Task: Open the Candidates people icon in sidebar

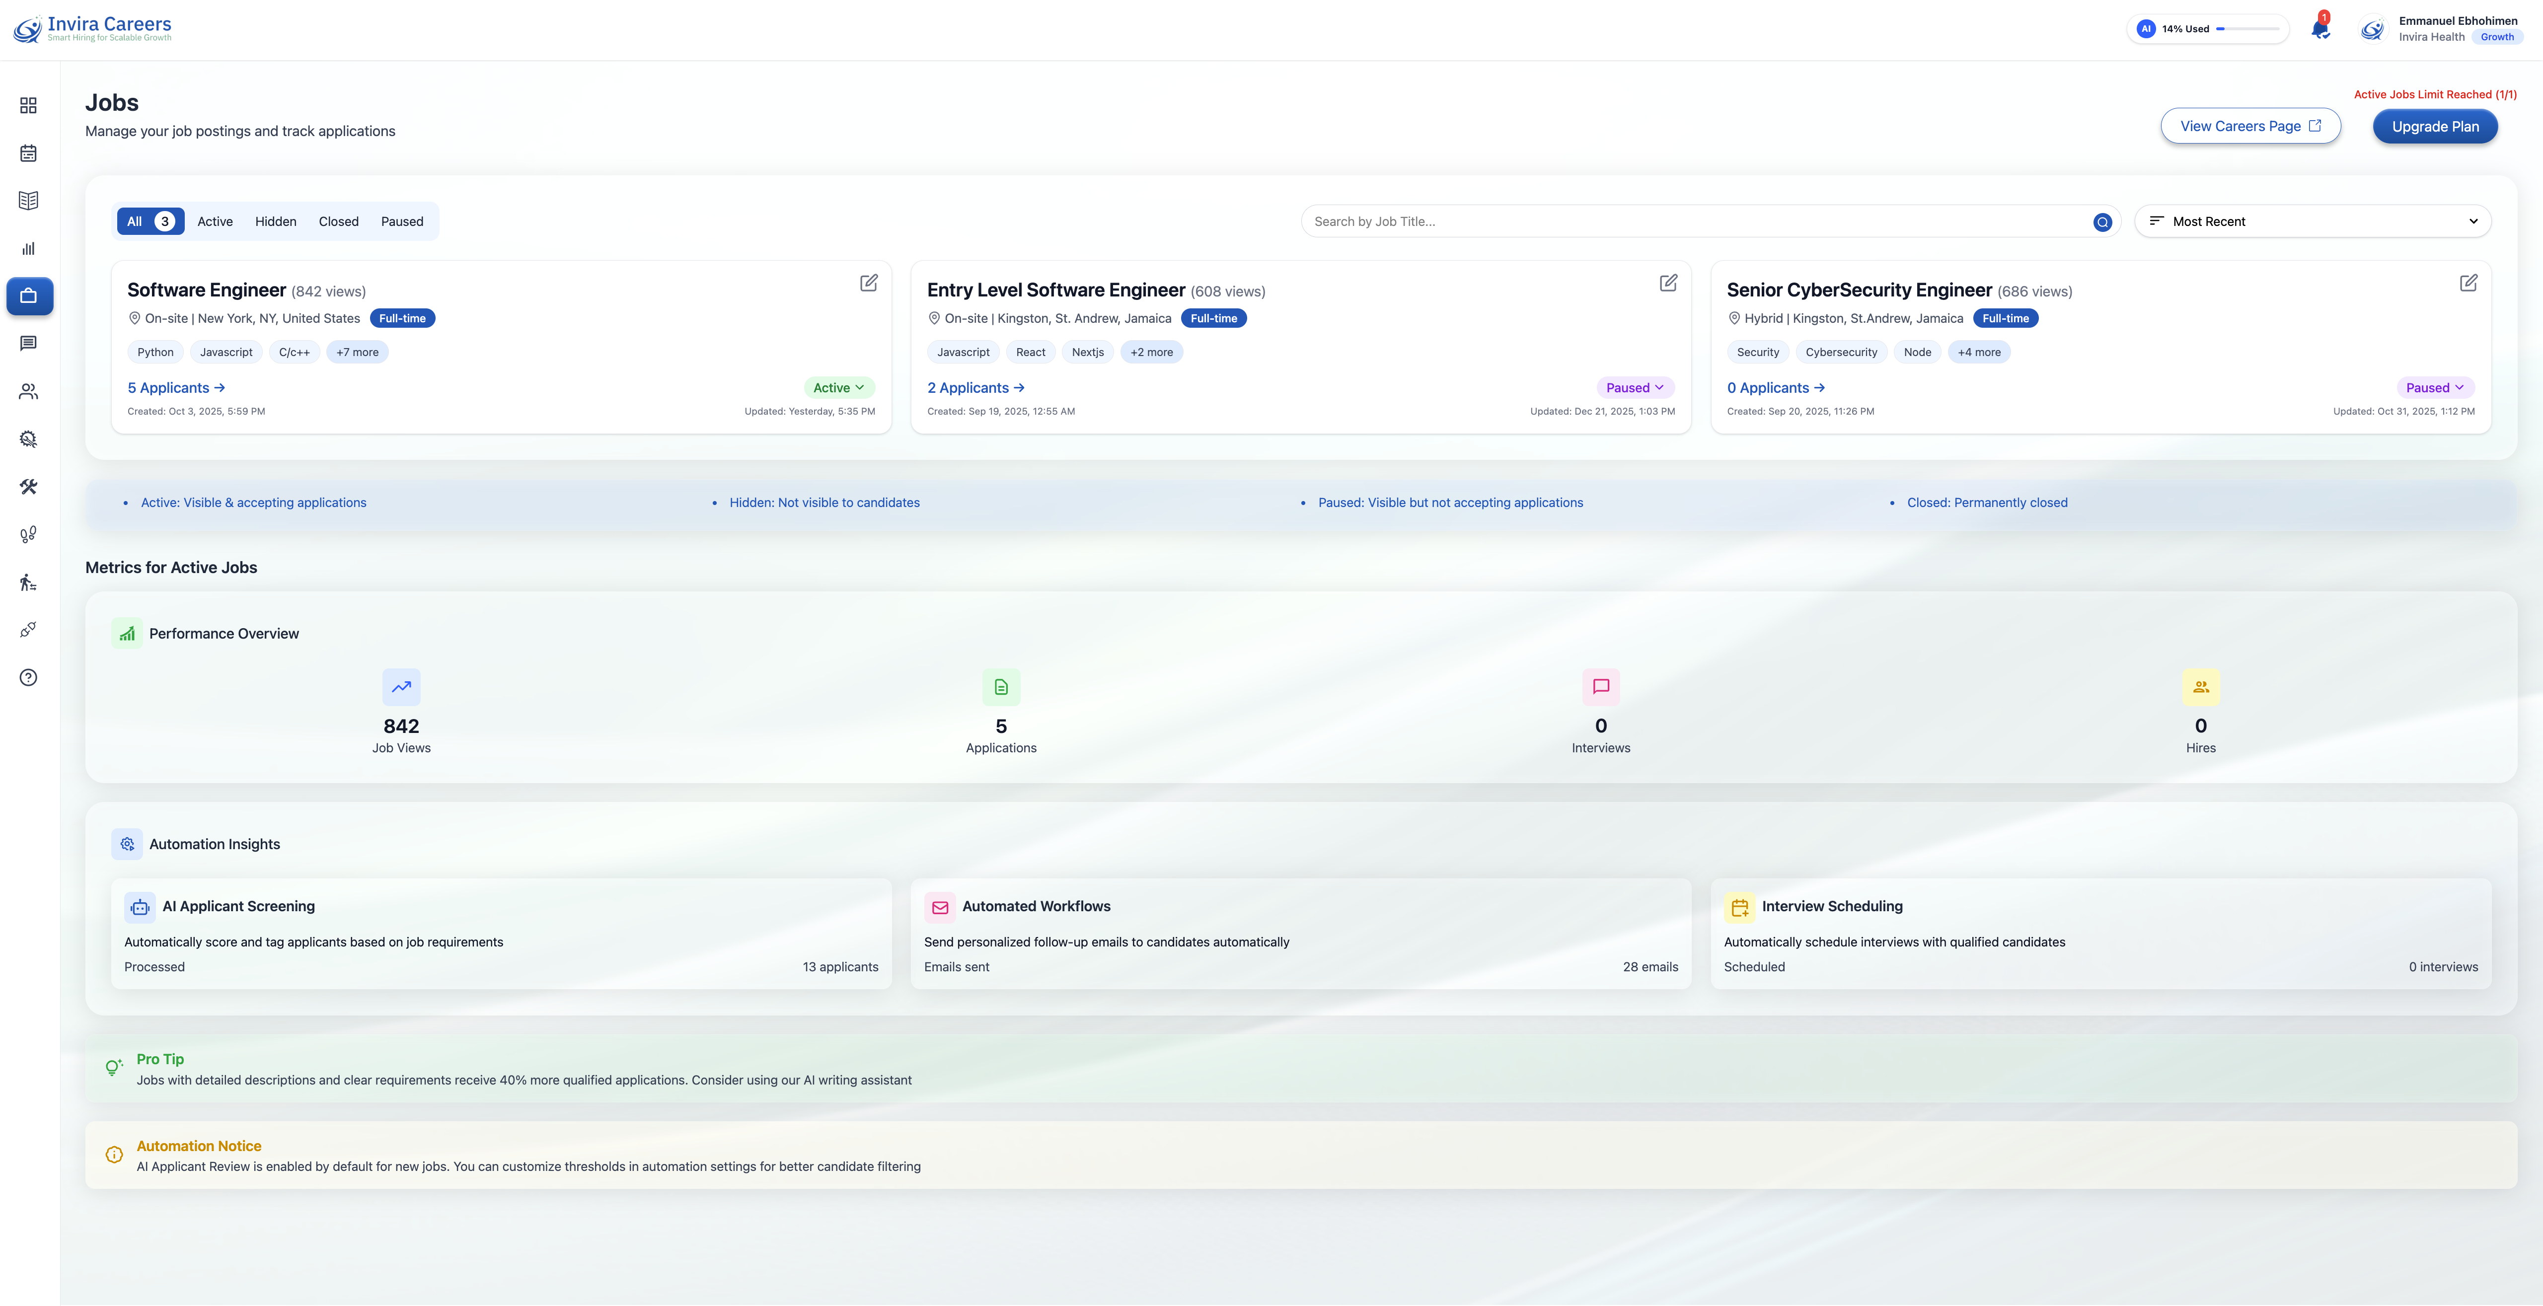Action: (29, 390)
